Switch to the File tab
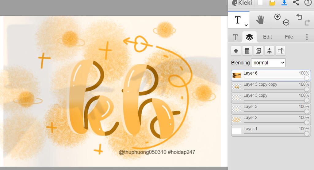This screenshot has width=314, height=170. [x=289, y=37]
